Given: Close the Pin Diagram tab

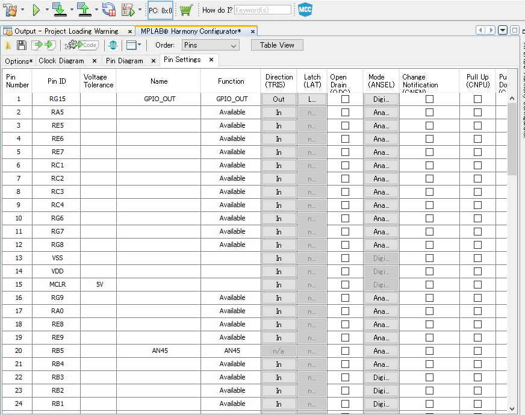Looking at the screenshot, I should [154, 61].
